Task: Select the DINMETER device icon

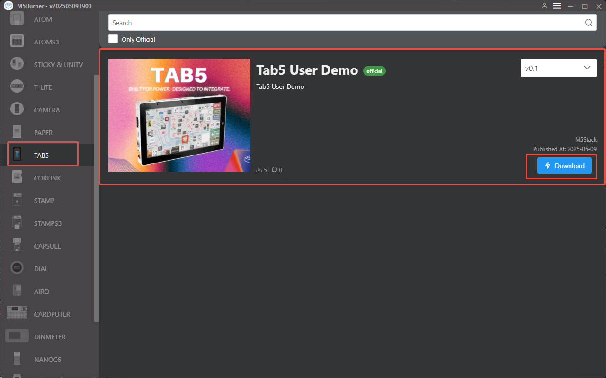Action: [17, 336]
